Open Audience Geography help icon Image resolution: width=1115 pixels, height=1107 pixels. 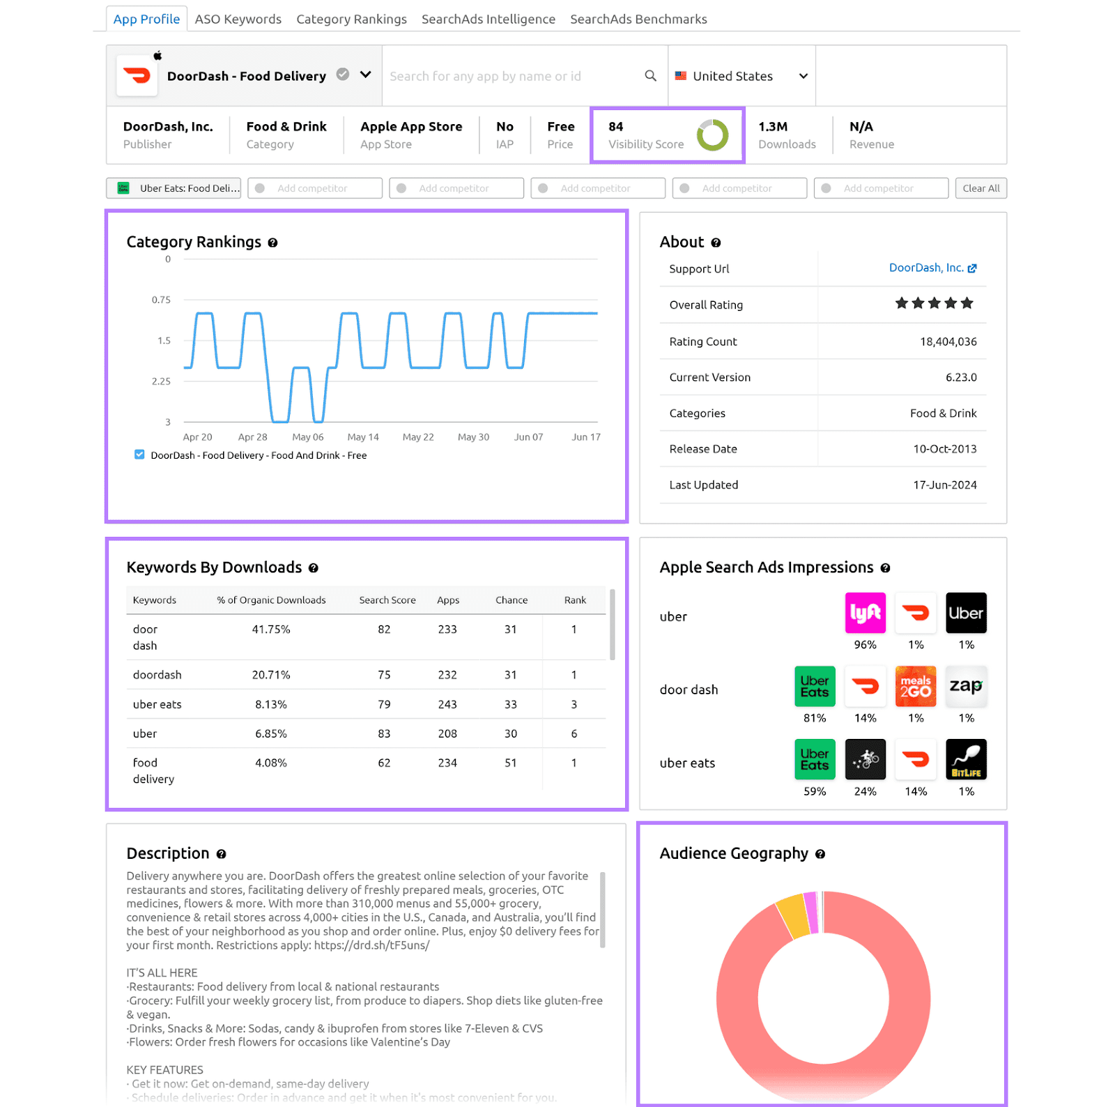tap(820, 854)
